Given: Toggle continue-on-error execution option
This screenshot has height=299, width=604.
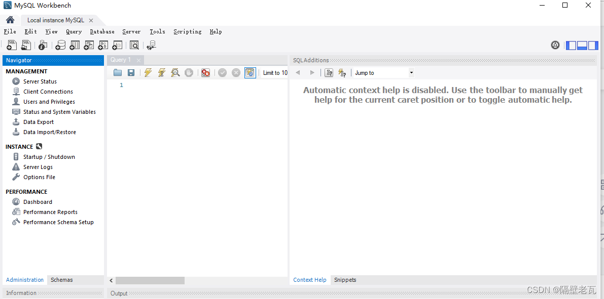Looking at the screenshot, I should 206,73.
